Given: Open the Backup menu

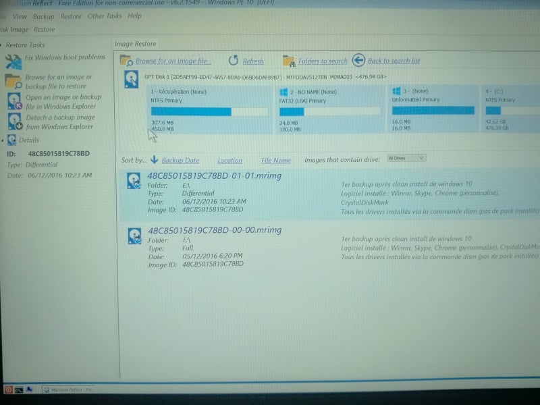Looking at the screenshot, I should [x=43, y=16].
